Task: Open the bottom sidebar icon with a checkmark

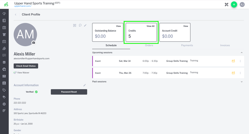Action: [4, 111]
